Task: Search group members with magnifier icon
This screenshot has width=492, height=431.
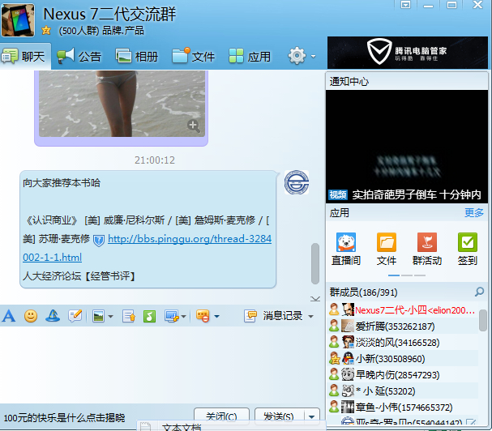Action: point(479,292)
